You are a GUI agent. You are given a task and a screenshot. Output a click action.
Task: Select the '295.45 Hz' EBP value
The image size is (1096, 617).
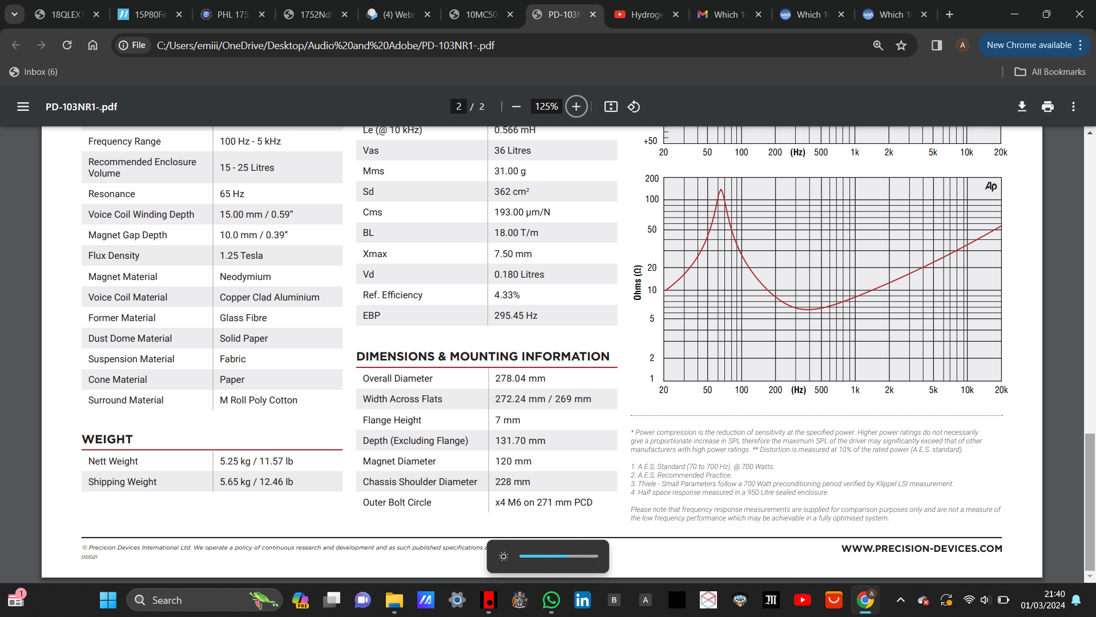pos(515,315)
